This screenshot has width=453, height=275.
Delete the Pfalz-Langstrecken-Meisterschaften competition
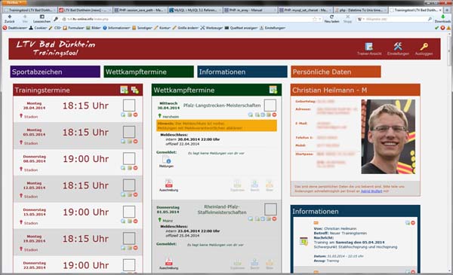coord(274,115)
